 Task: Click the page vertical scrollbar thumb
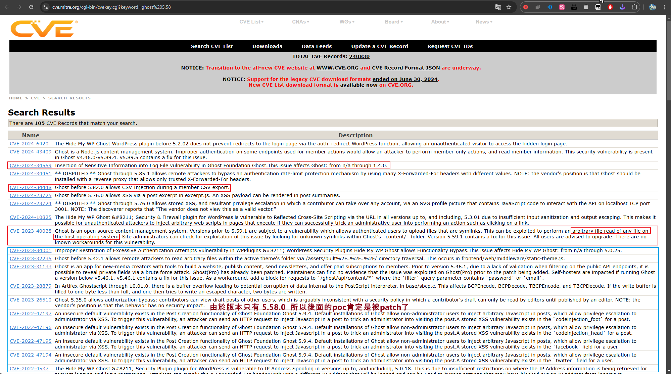668,60
